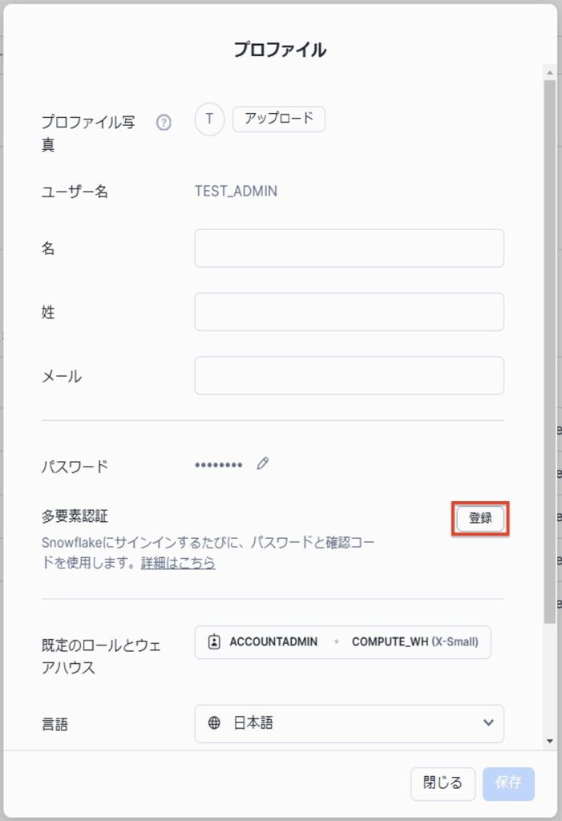Click the circular "T" profile avatar

point(209,119)
